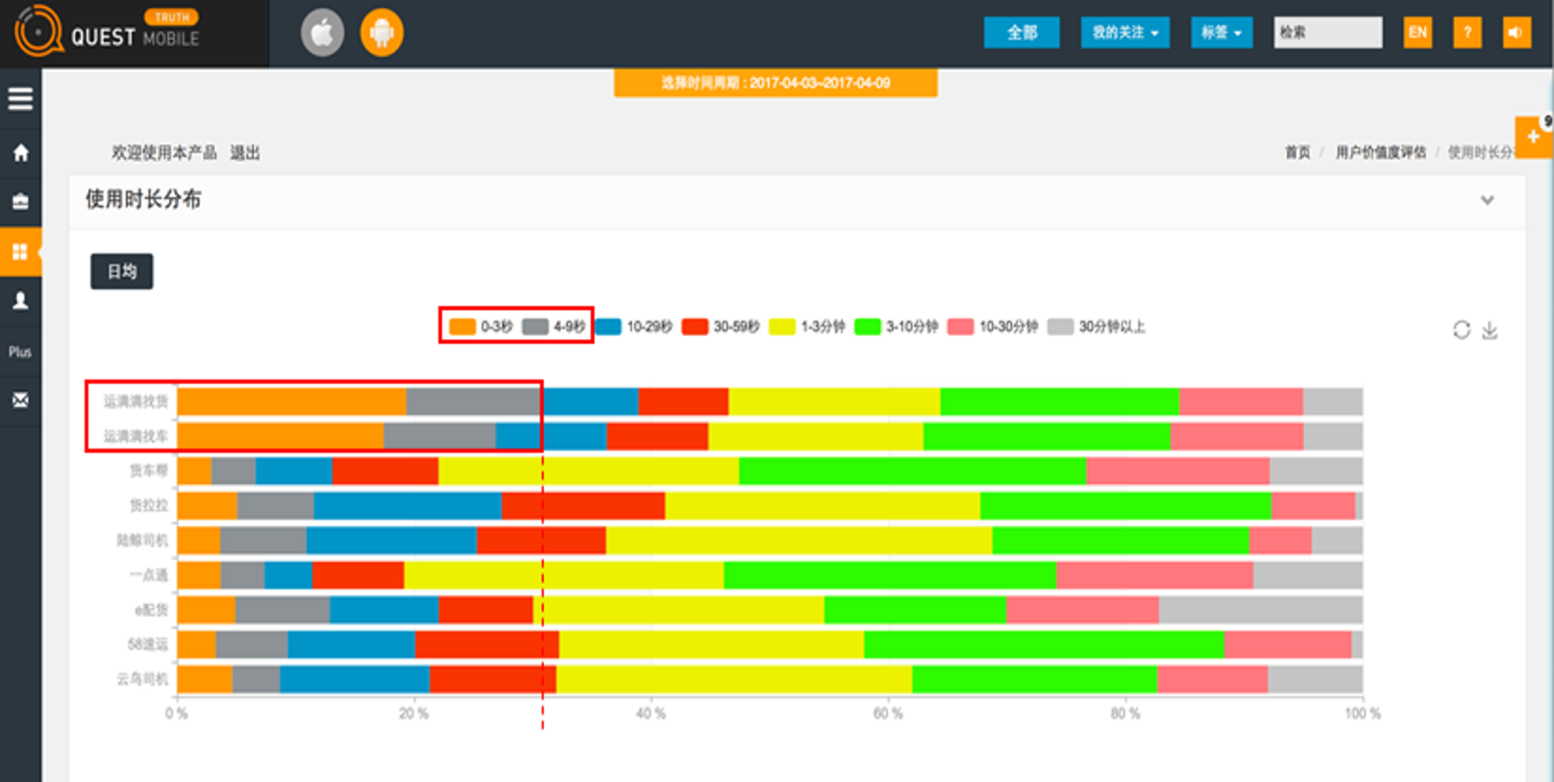1554x782 pixels.
Task: Select the Apple iOS platform icon
Action: pyautogui.click(x=322, y=33)
